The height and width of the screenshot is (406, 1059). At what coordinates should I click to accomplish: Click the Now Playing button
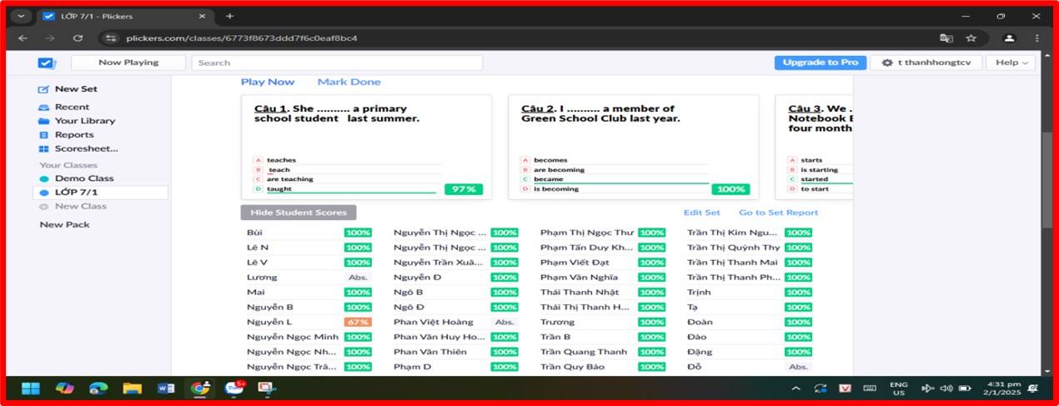(x=128, y=63)
